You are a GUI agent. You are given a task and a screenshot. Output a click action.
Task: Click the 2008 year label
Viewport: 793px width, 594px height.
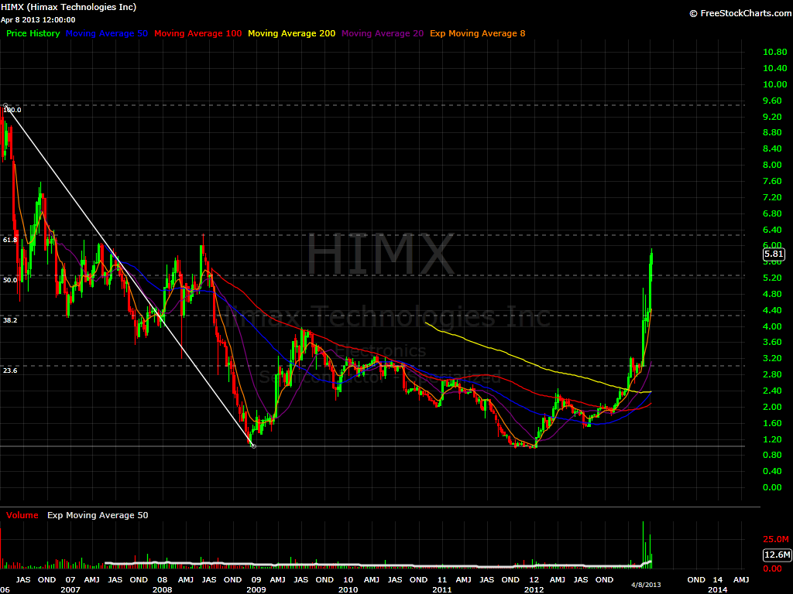click(163, 589)
